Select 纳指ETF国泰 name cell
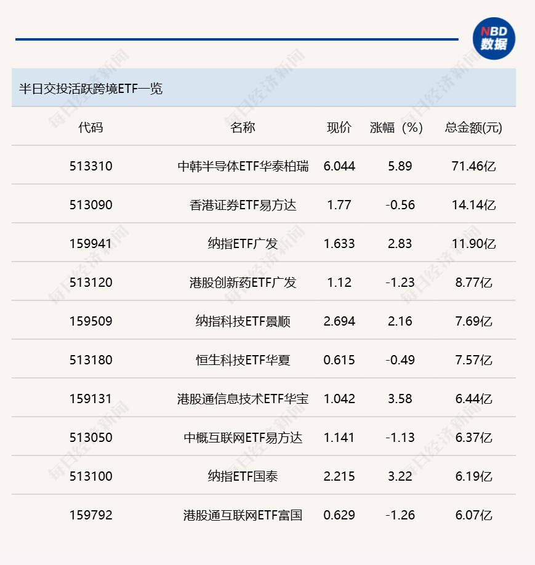 243,476
